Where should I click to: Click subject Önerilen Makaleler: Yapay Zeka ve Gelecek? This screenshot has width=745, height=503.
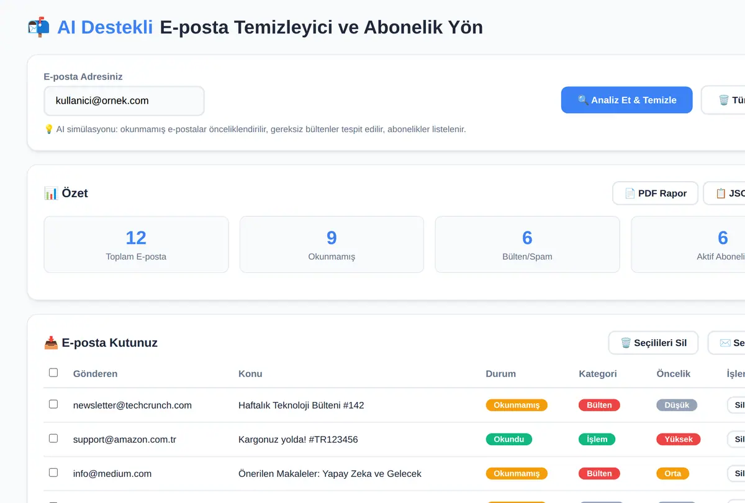[330, 473]
